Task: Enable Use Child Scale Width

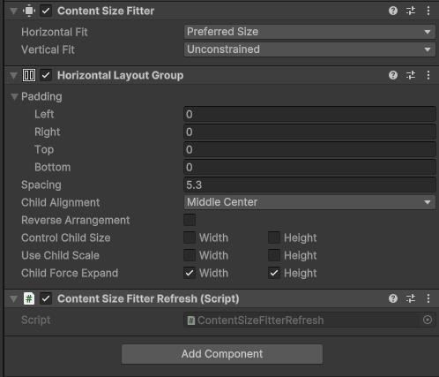Action: 190,255
